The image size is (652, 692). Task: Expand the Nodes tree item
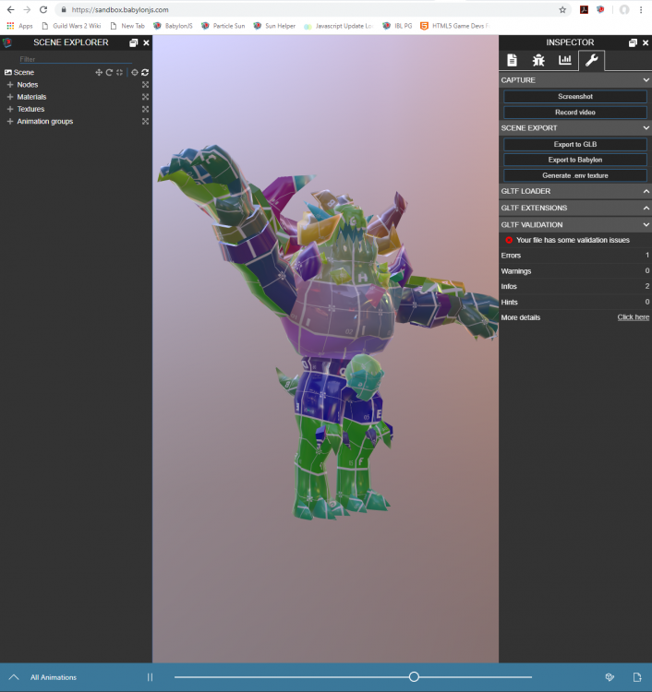[10, 85]
